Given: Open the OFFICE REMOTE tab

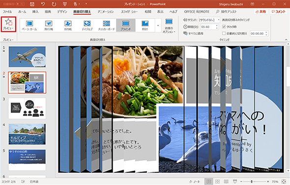Looking at the screenshot, I should point(197,12).
